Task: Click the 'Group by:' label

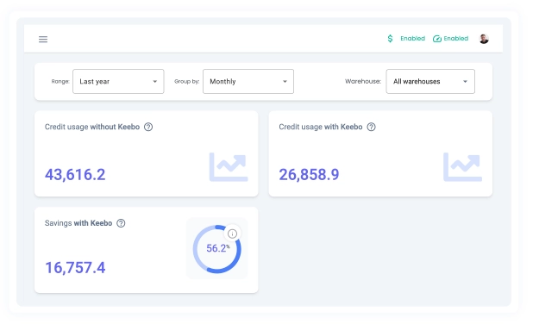Action: 186,81
